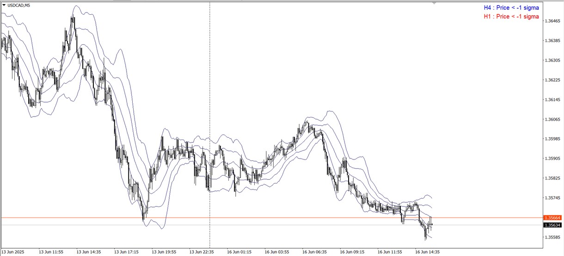Click the 1.35745 price scale value
564x256 pixels.
point(553,198)
